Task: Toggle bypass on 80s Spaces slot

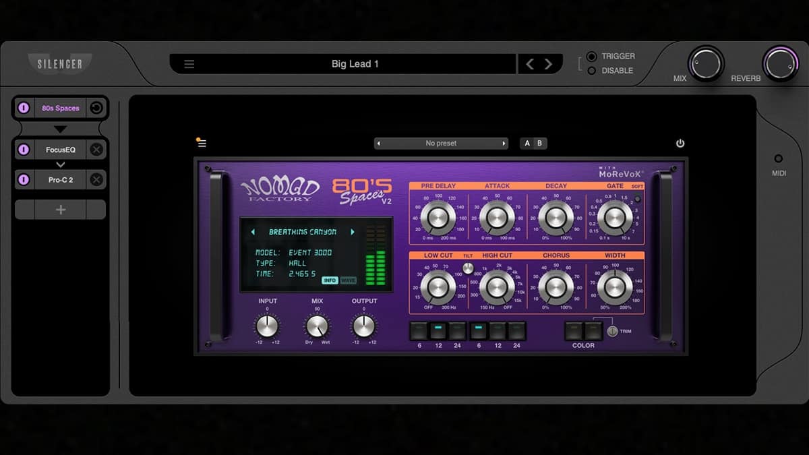Action: point(24,108)
